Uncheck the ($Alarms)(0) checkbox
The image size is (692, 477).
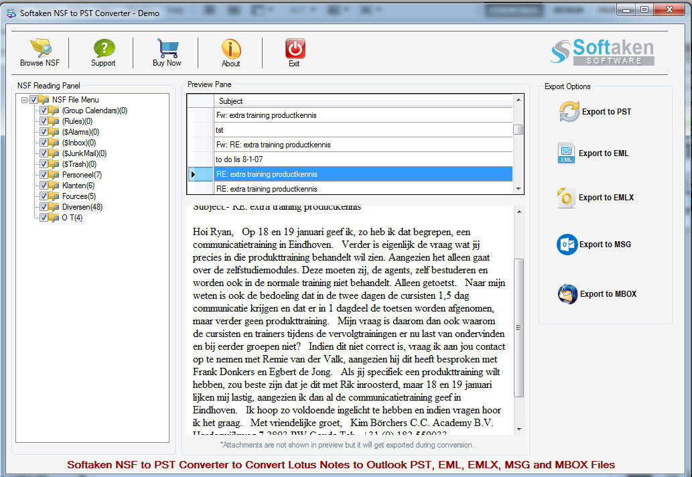click(44, 132)
